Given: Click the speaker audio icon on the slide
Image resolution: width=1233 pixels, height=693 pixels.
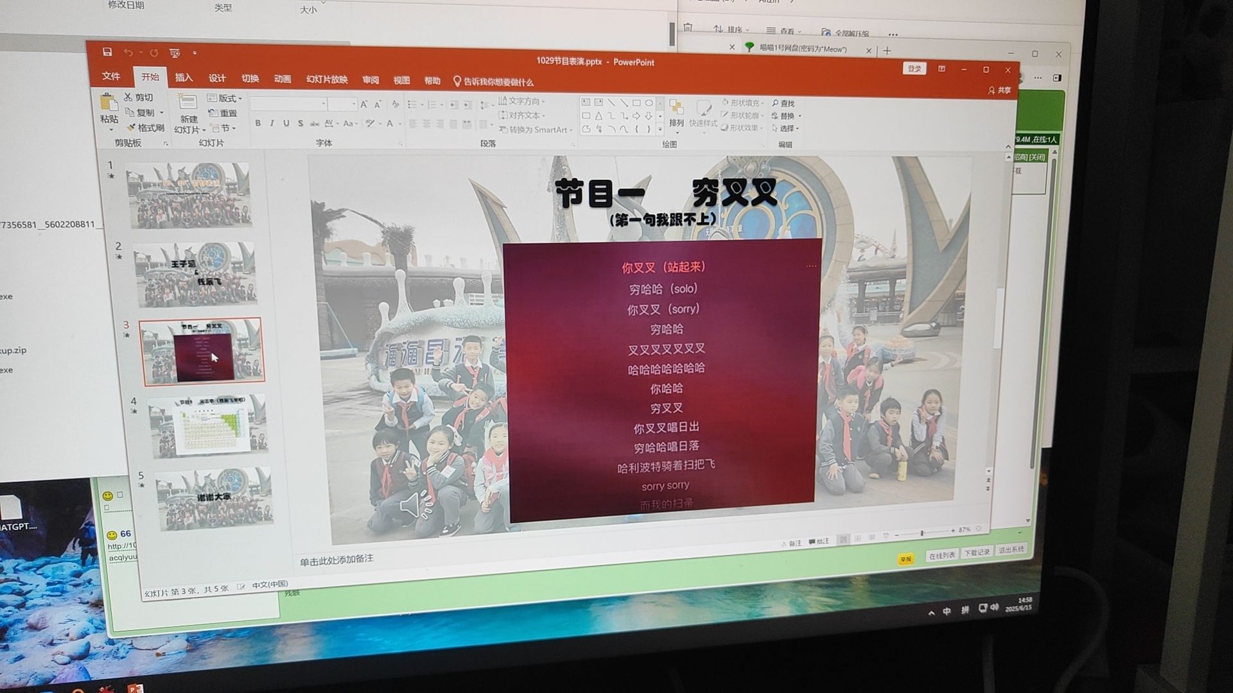Looking at the screenshot, I should click(x=415, y=505).
